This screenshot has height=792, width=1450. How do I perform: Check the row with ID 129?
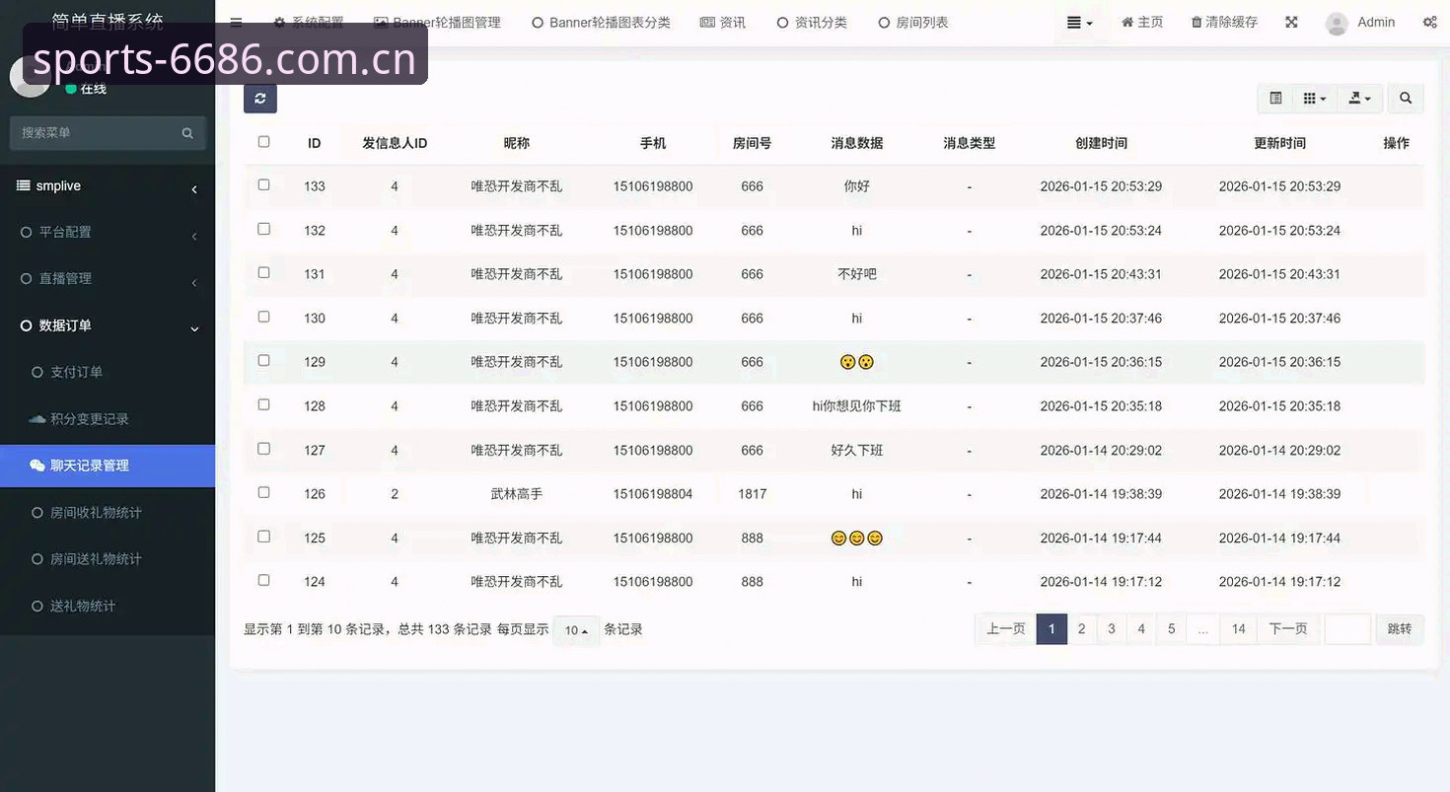click(263, 360)
